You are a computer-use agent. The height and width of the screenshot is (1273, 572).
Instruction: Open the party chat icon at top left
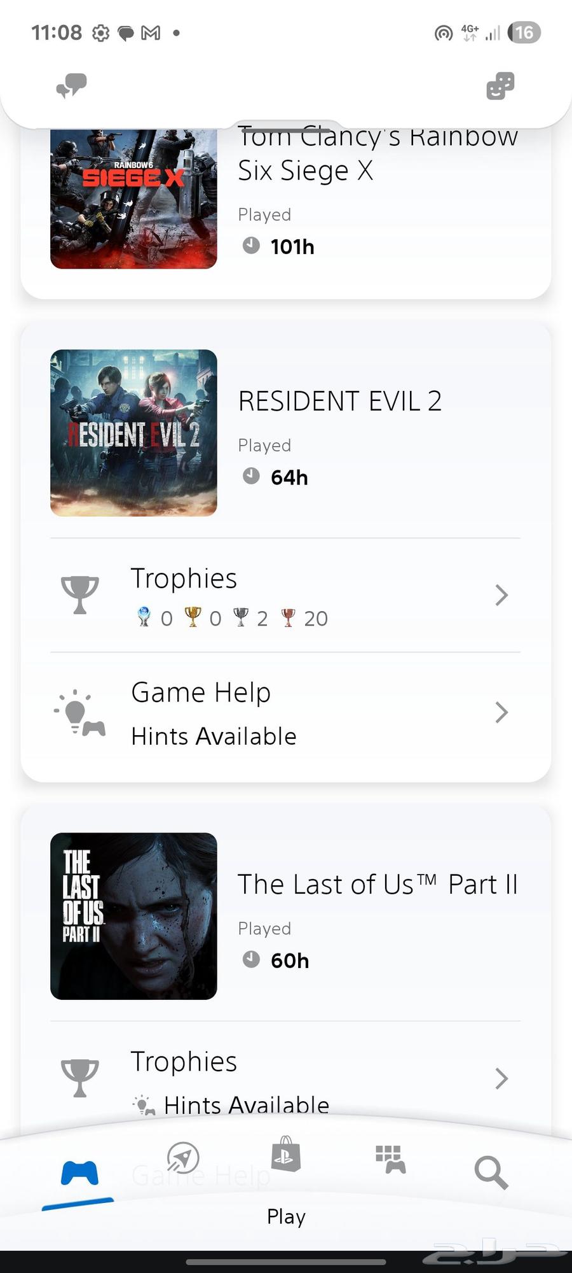pos(71,85)
